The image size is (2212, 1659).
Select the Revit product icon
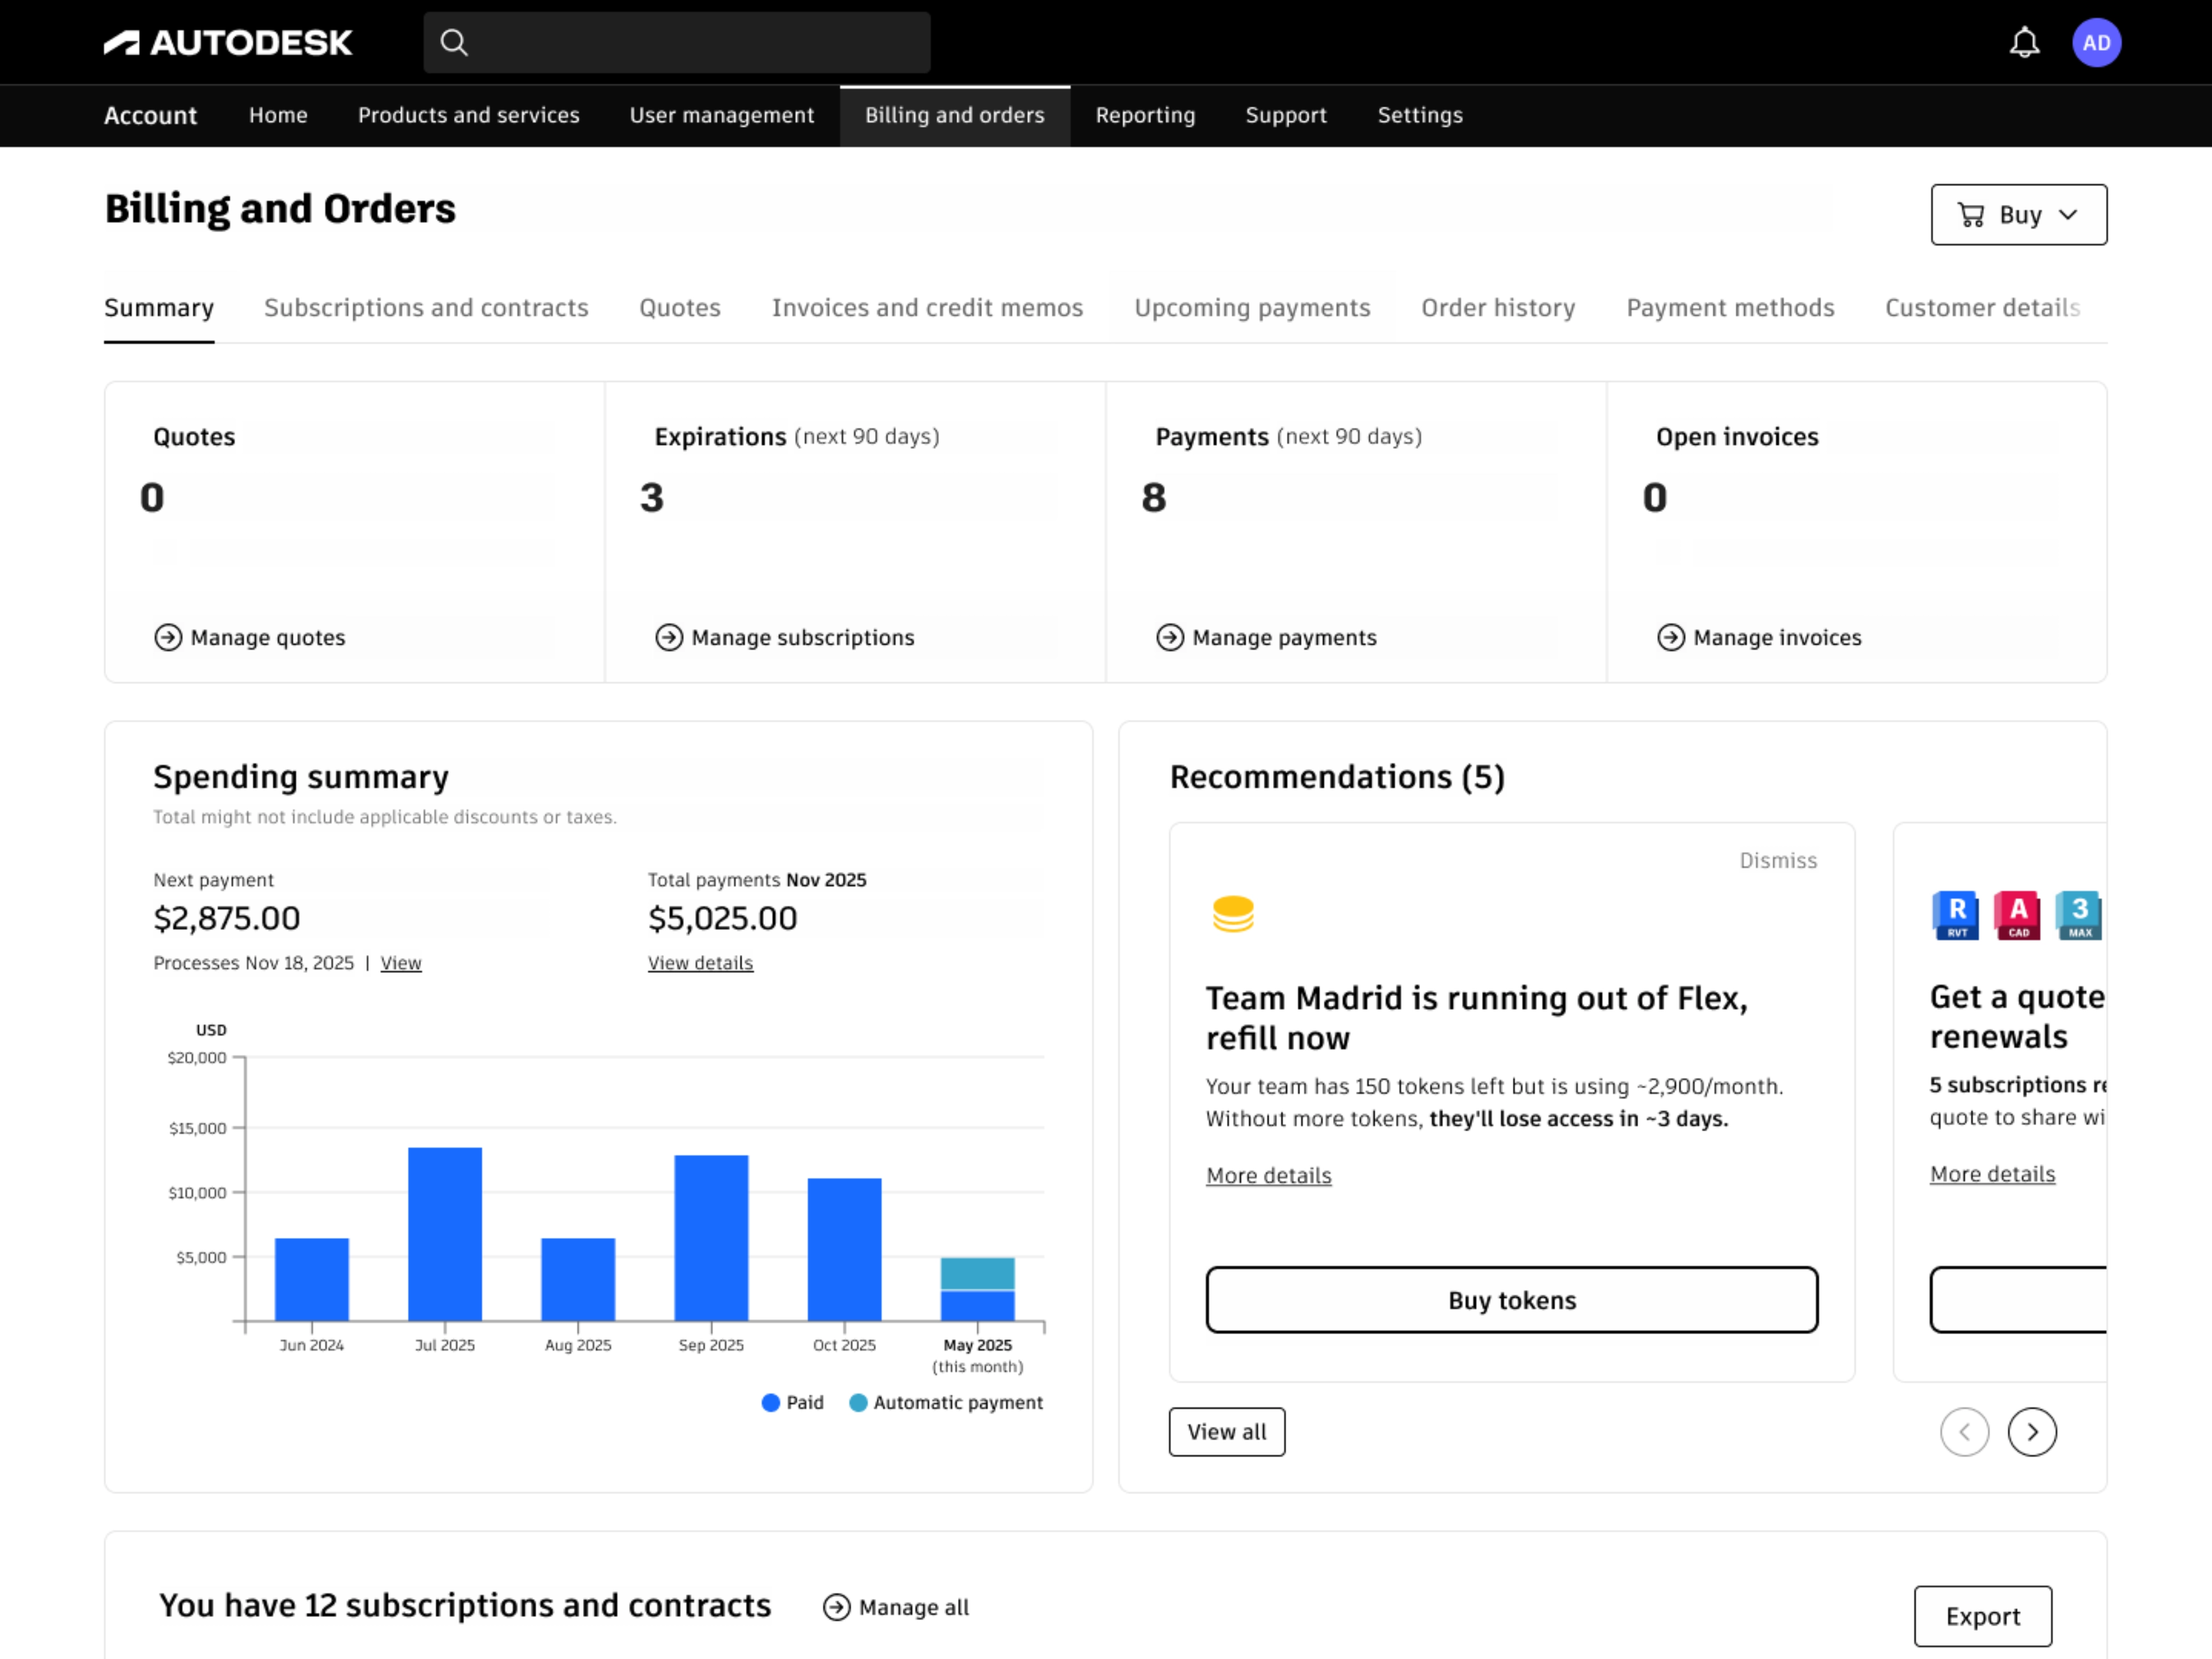click(x=1955, y=915)
